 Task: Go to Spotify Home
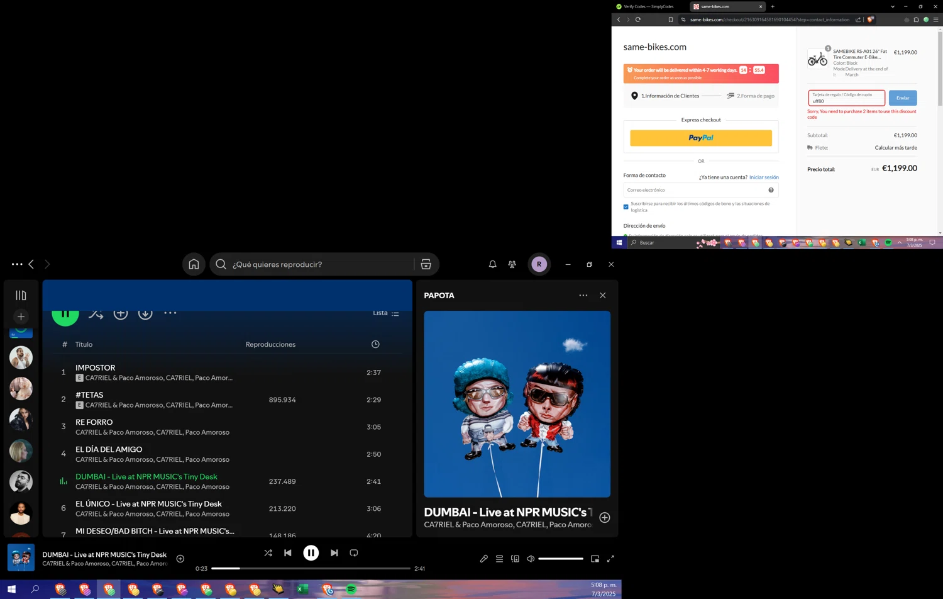[194, 264]
